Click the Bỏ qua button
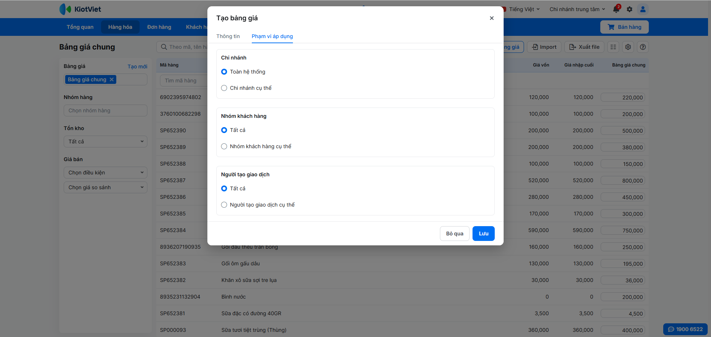 pyautogui.click(x=455, y=234)
